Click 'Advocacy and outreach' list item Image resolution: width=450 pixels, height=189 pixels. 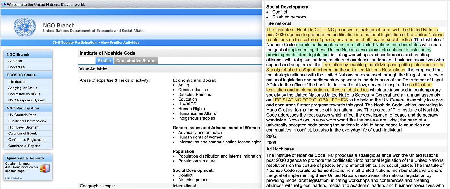click(200, 132)
